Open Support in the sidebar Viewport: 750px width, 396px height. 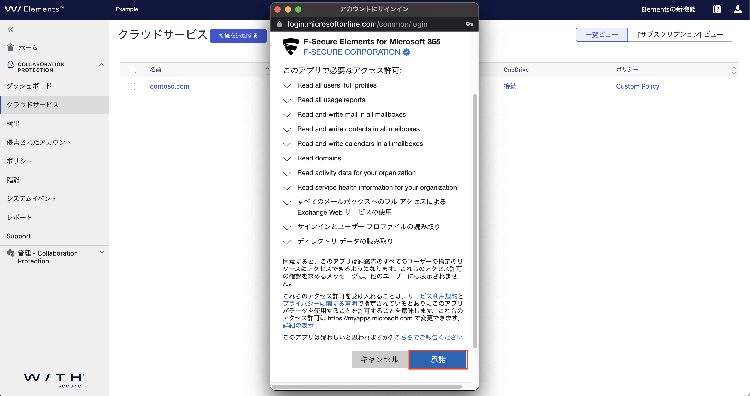coord(19,236)
